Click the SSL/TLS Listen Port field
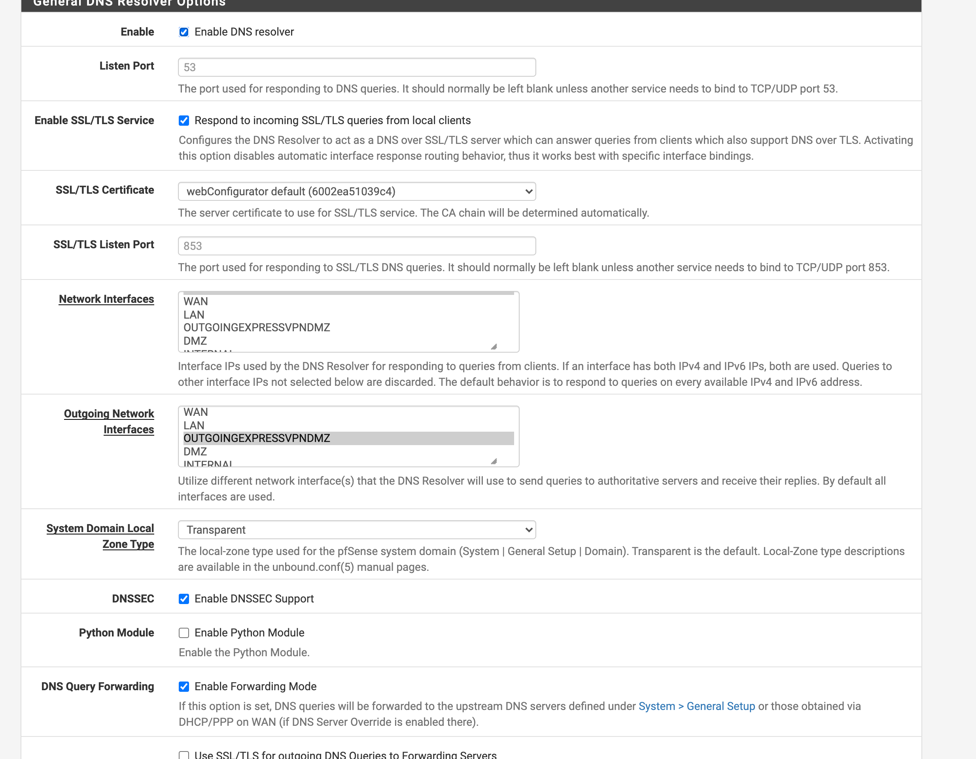Viewport: 976px width, 759px height. click(357, 246)
